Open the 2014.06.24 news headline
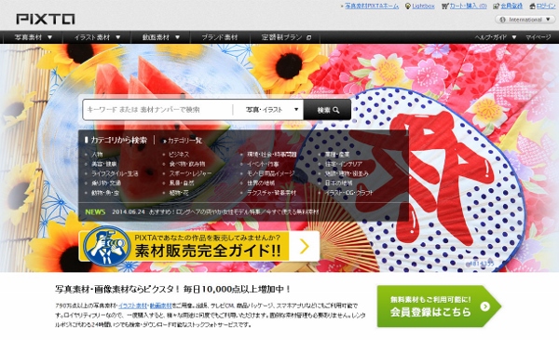This screenshot has height=340, width=559. 234,212
